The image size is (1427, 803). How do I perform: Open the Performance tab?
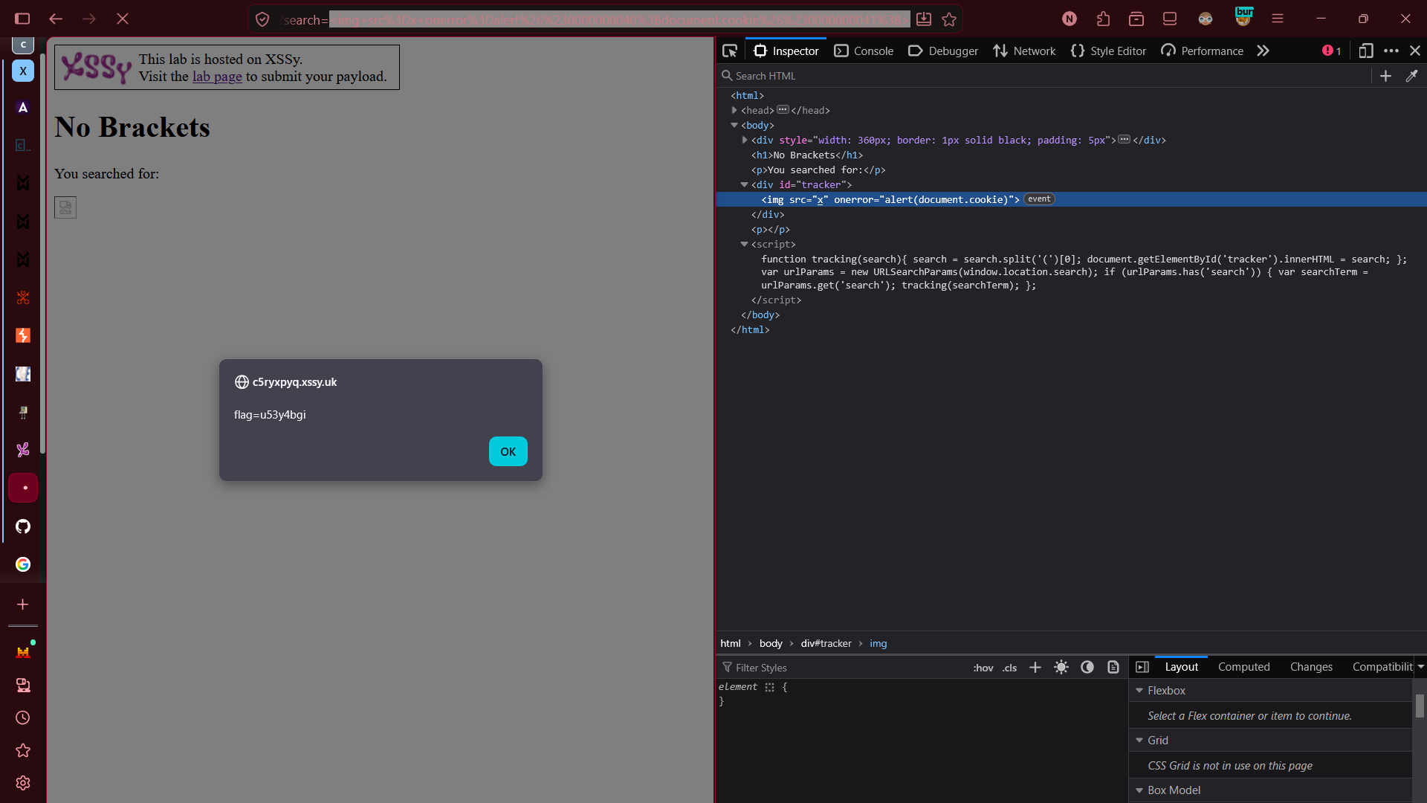coord(1203,51)
